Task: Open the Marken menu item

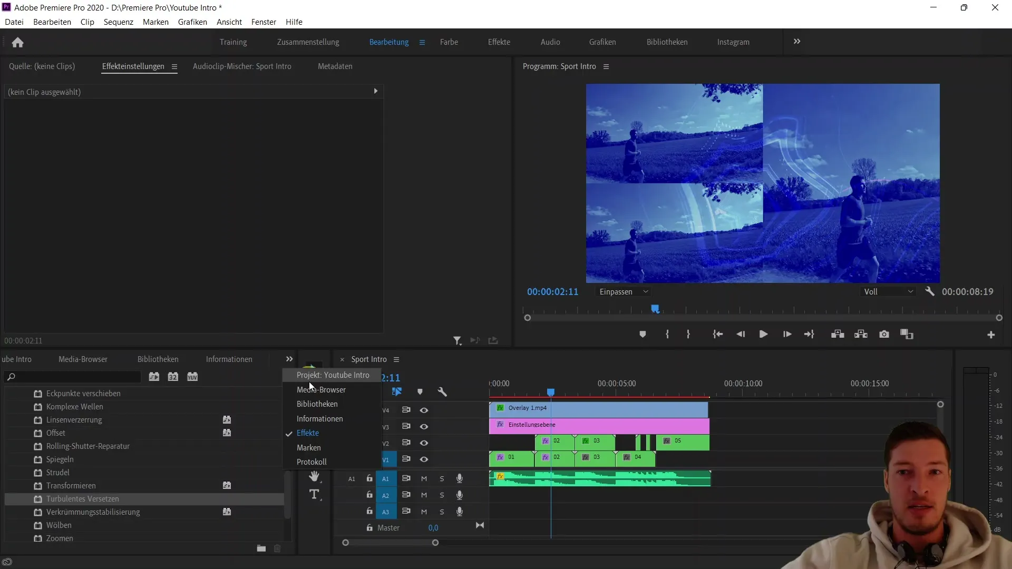Action: pos(308,447)
